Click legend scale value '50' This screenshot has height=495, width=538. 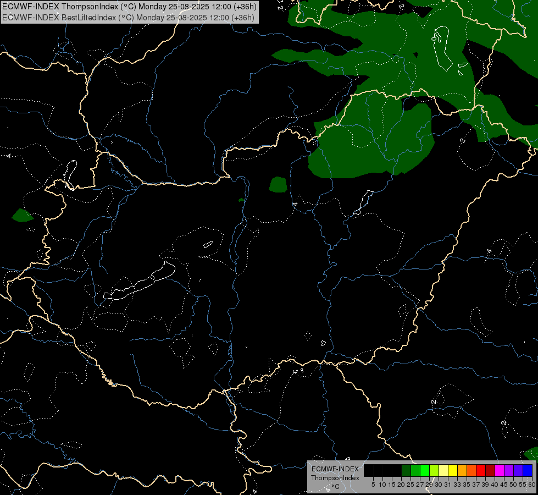click(x=513, y=485)
